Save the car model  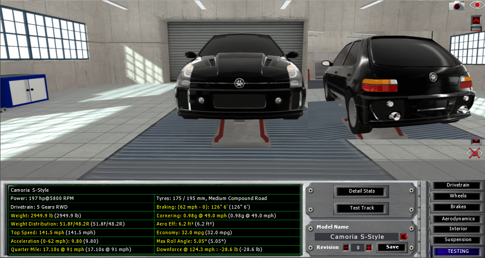[392, 247]
